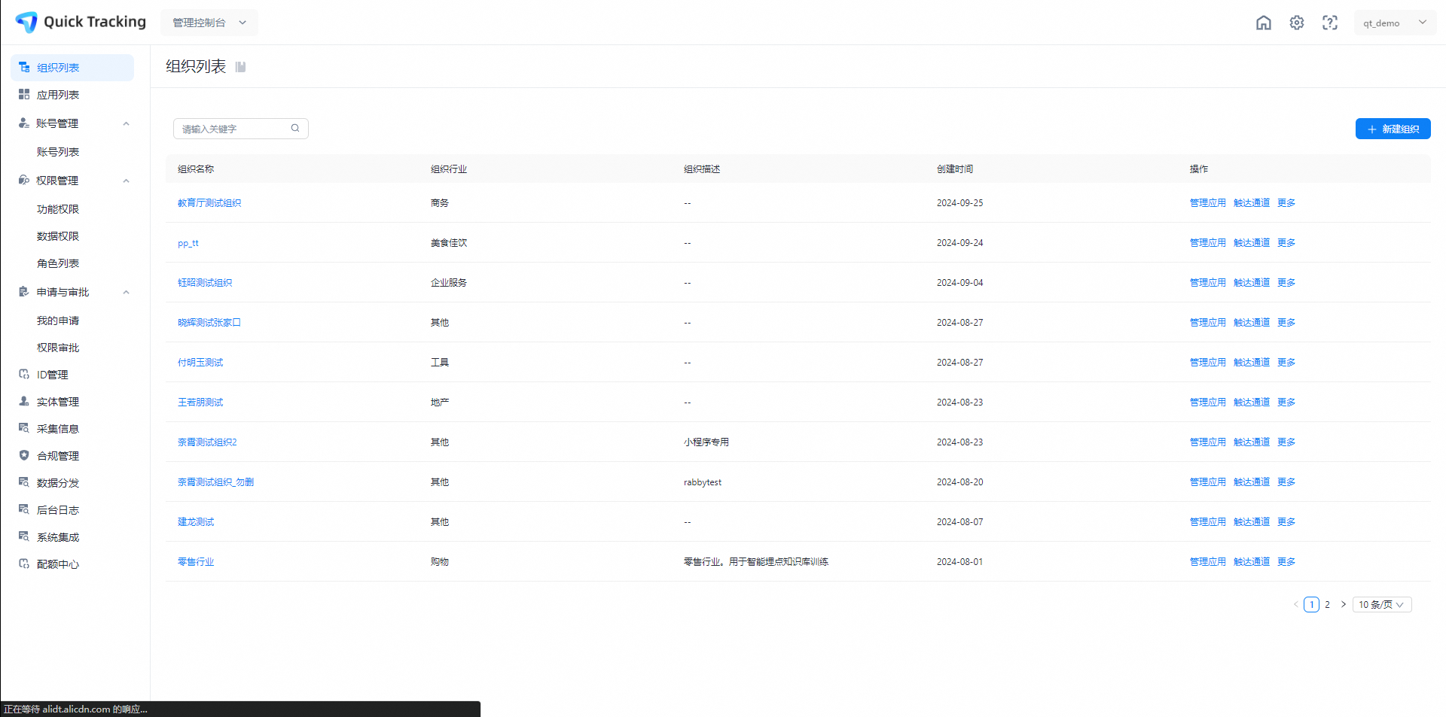The width and height of the screenshot is (1446, 717).
Task: Open the 10 条/页 page size dropdown
Action: pyautogui.click(x=1382, y=604)
